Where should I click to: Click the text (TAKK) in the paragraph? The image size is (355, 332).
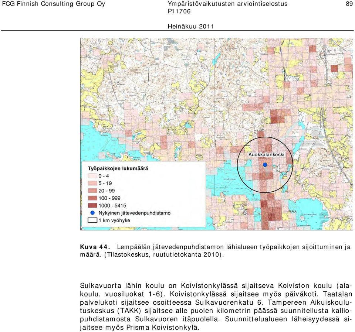[x=129, y=311]
